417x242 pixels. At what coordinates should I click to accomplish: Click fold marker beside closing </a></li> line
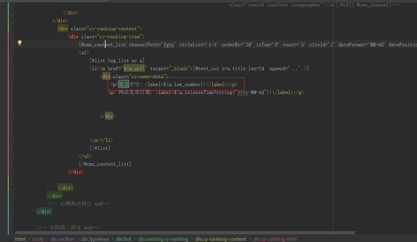pos(12,140)
